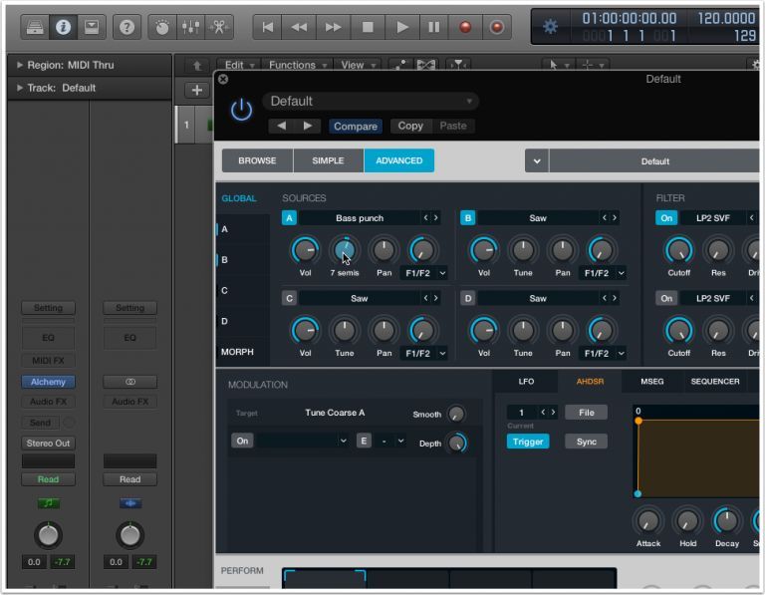Close the Alchemy plugin window
765x595 pixels.
(223, 79)
